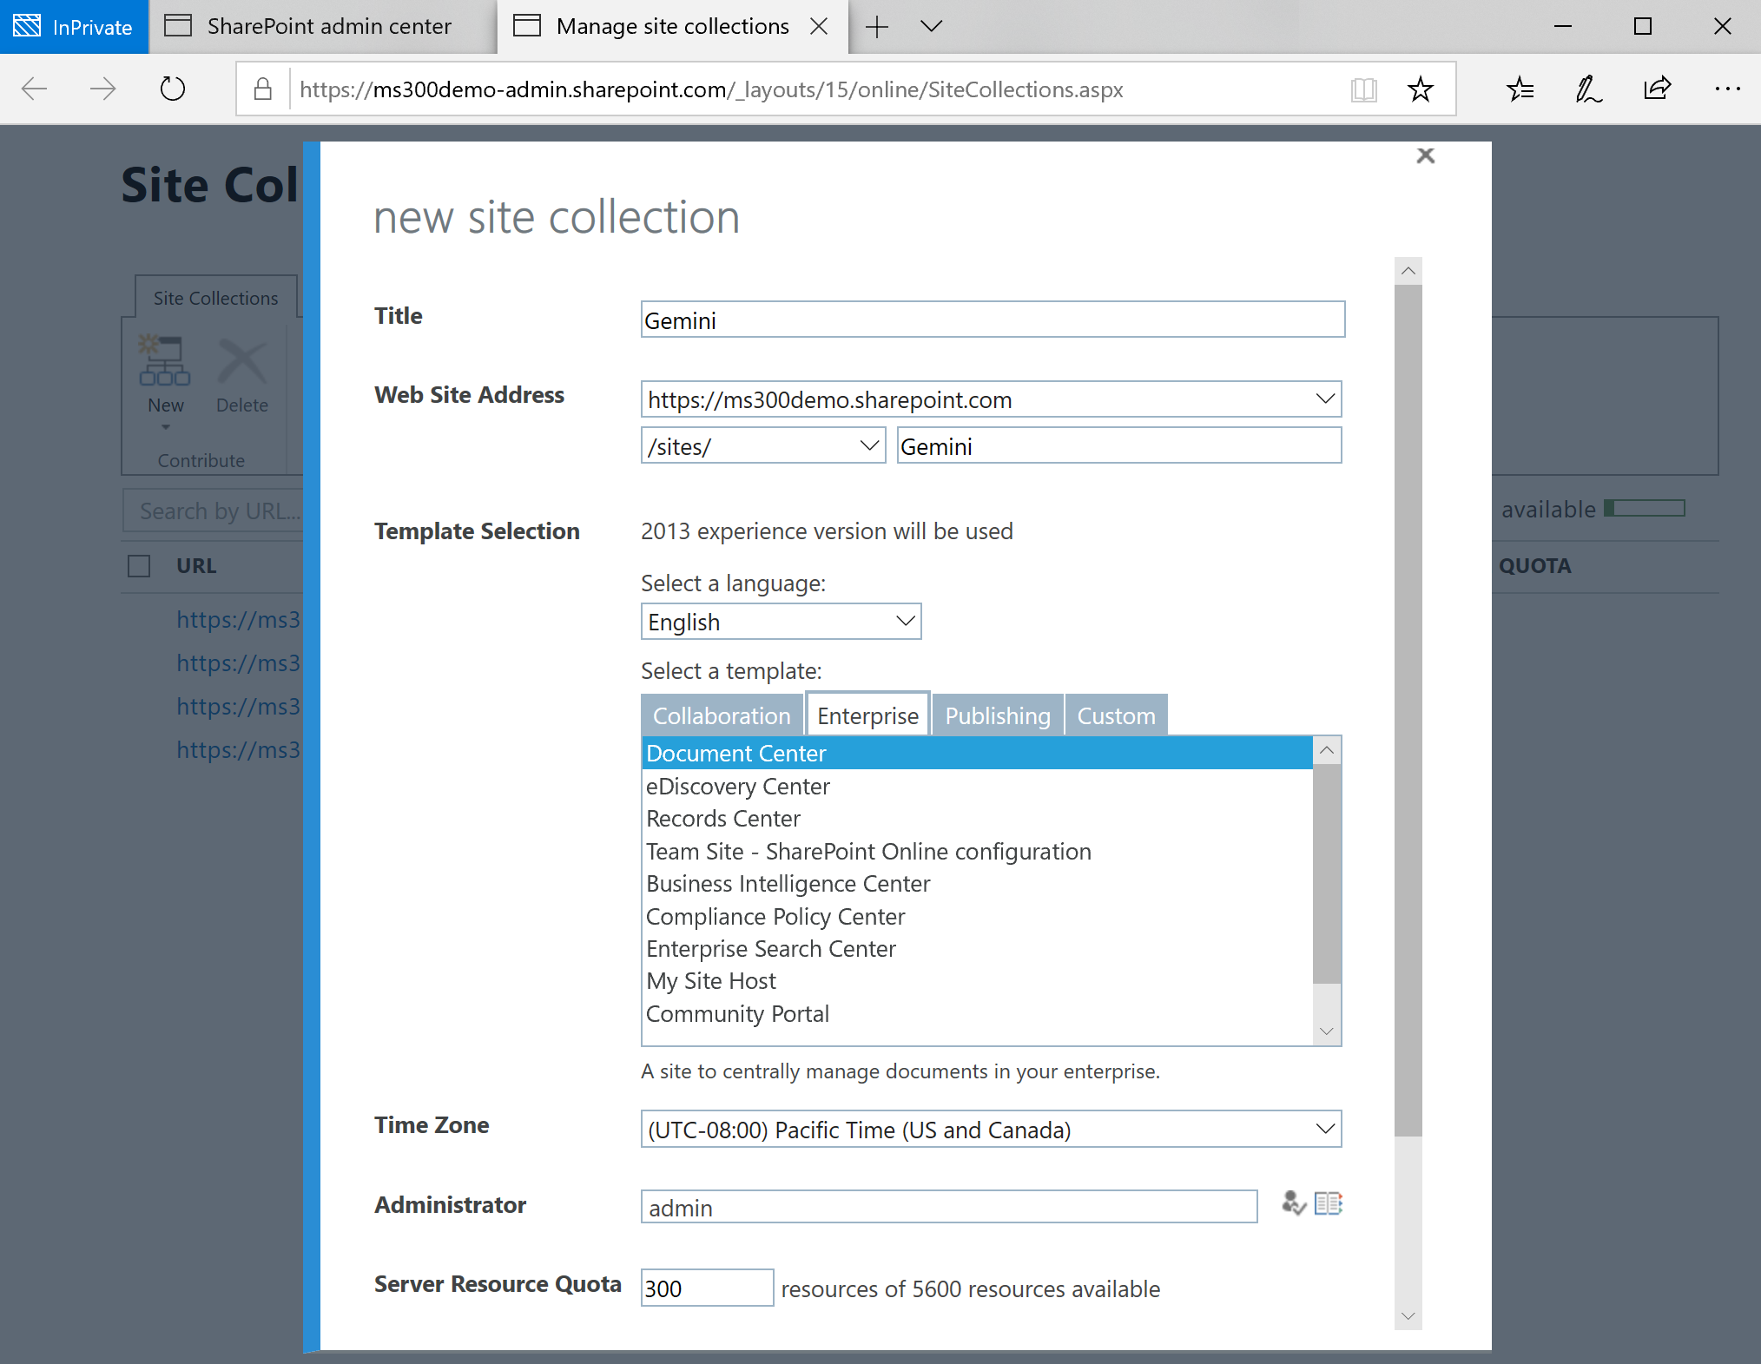Open the Time Zone dropdown

1324,1129
